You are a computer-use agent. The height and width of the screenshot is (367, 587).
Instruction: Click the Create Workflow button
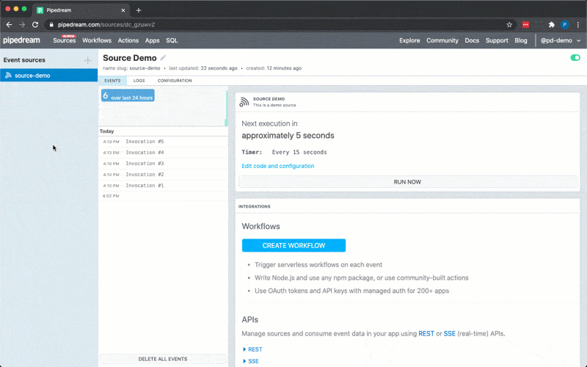[293, 245]
